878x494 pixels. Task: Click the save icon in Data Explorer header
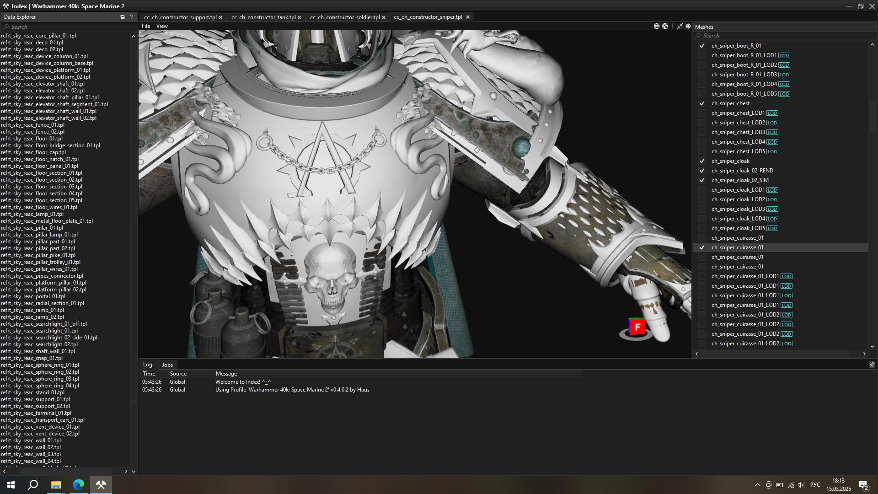[123, 17]
